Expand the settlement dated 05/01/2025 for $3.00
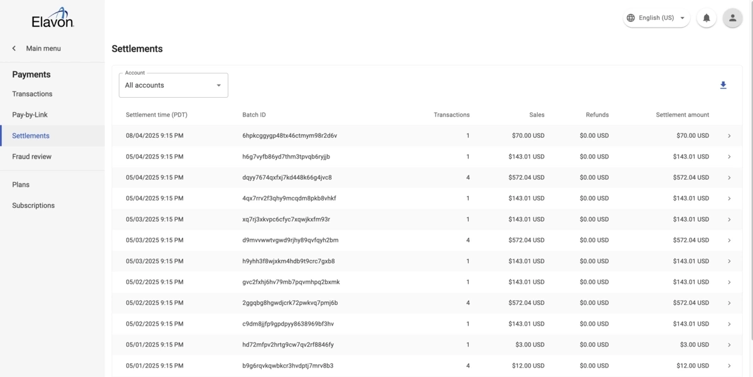Image resolution: width=753 pixels, height=377 pixels. click(x=729, y=344)
